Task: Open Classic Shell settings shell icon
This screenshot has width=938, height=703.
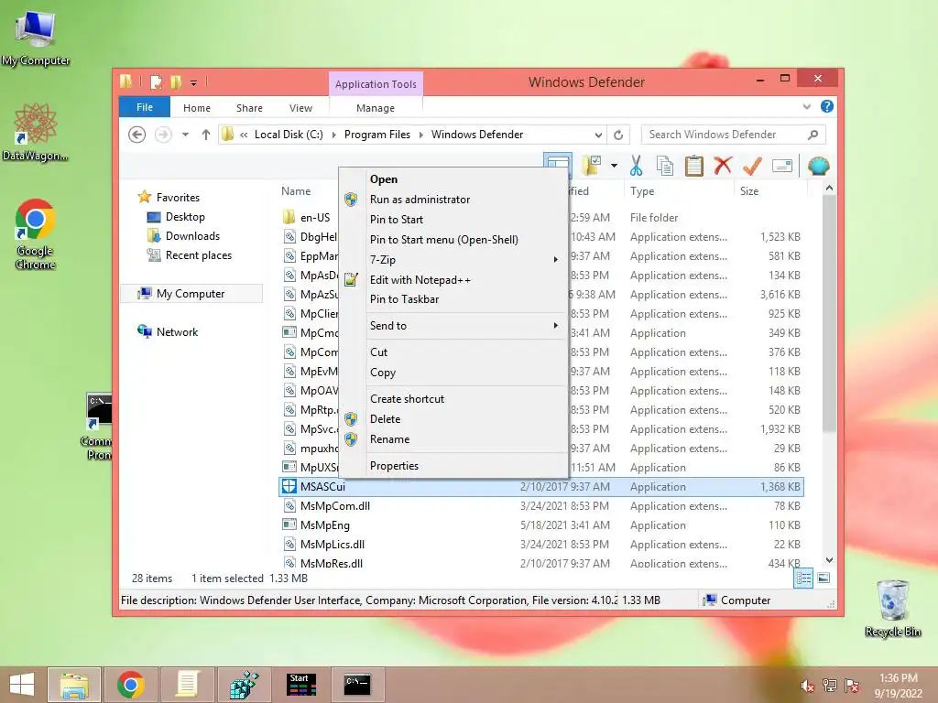Action: [818, 166]
